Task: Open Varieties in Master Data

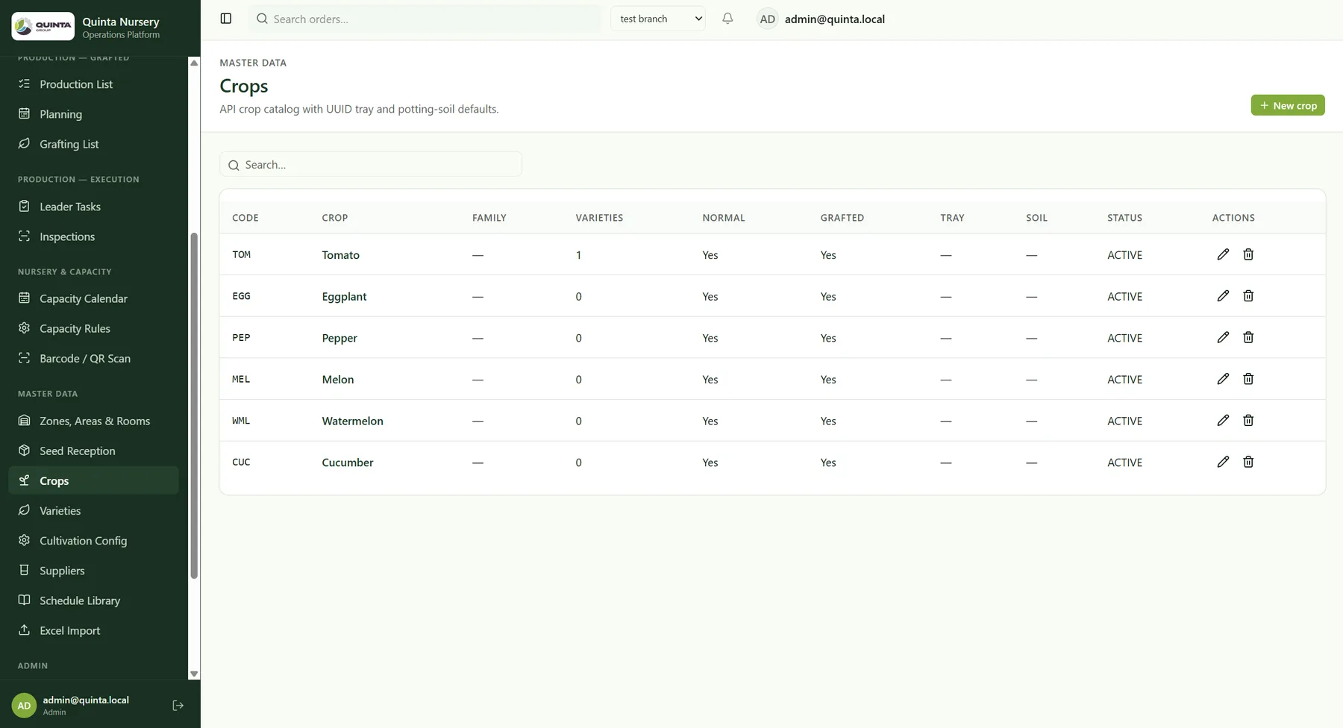Action: coord(93,511)
